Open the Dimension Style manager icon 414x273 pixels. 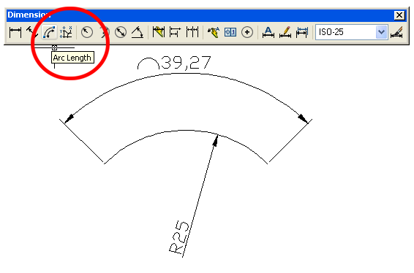[x=397, y=32]
